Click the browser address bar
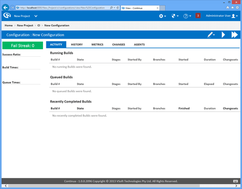Image resolution: width=242 pixels, height=189 pixels. pos(63,8)
